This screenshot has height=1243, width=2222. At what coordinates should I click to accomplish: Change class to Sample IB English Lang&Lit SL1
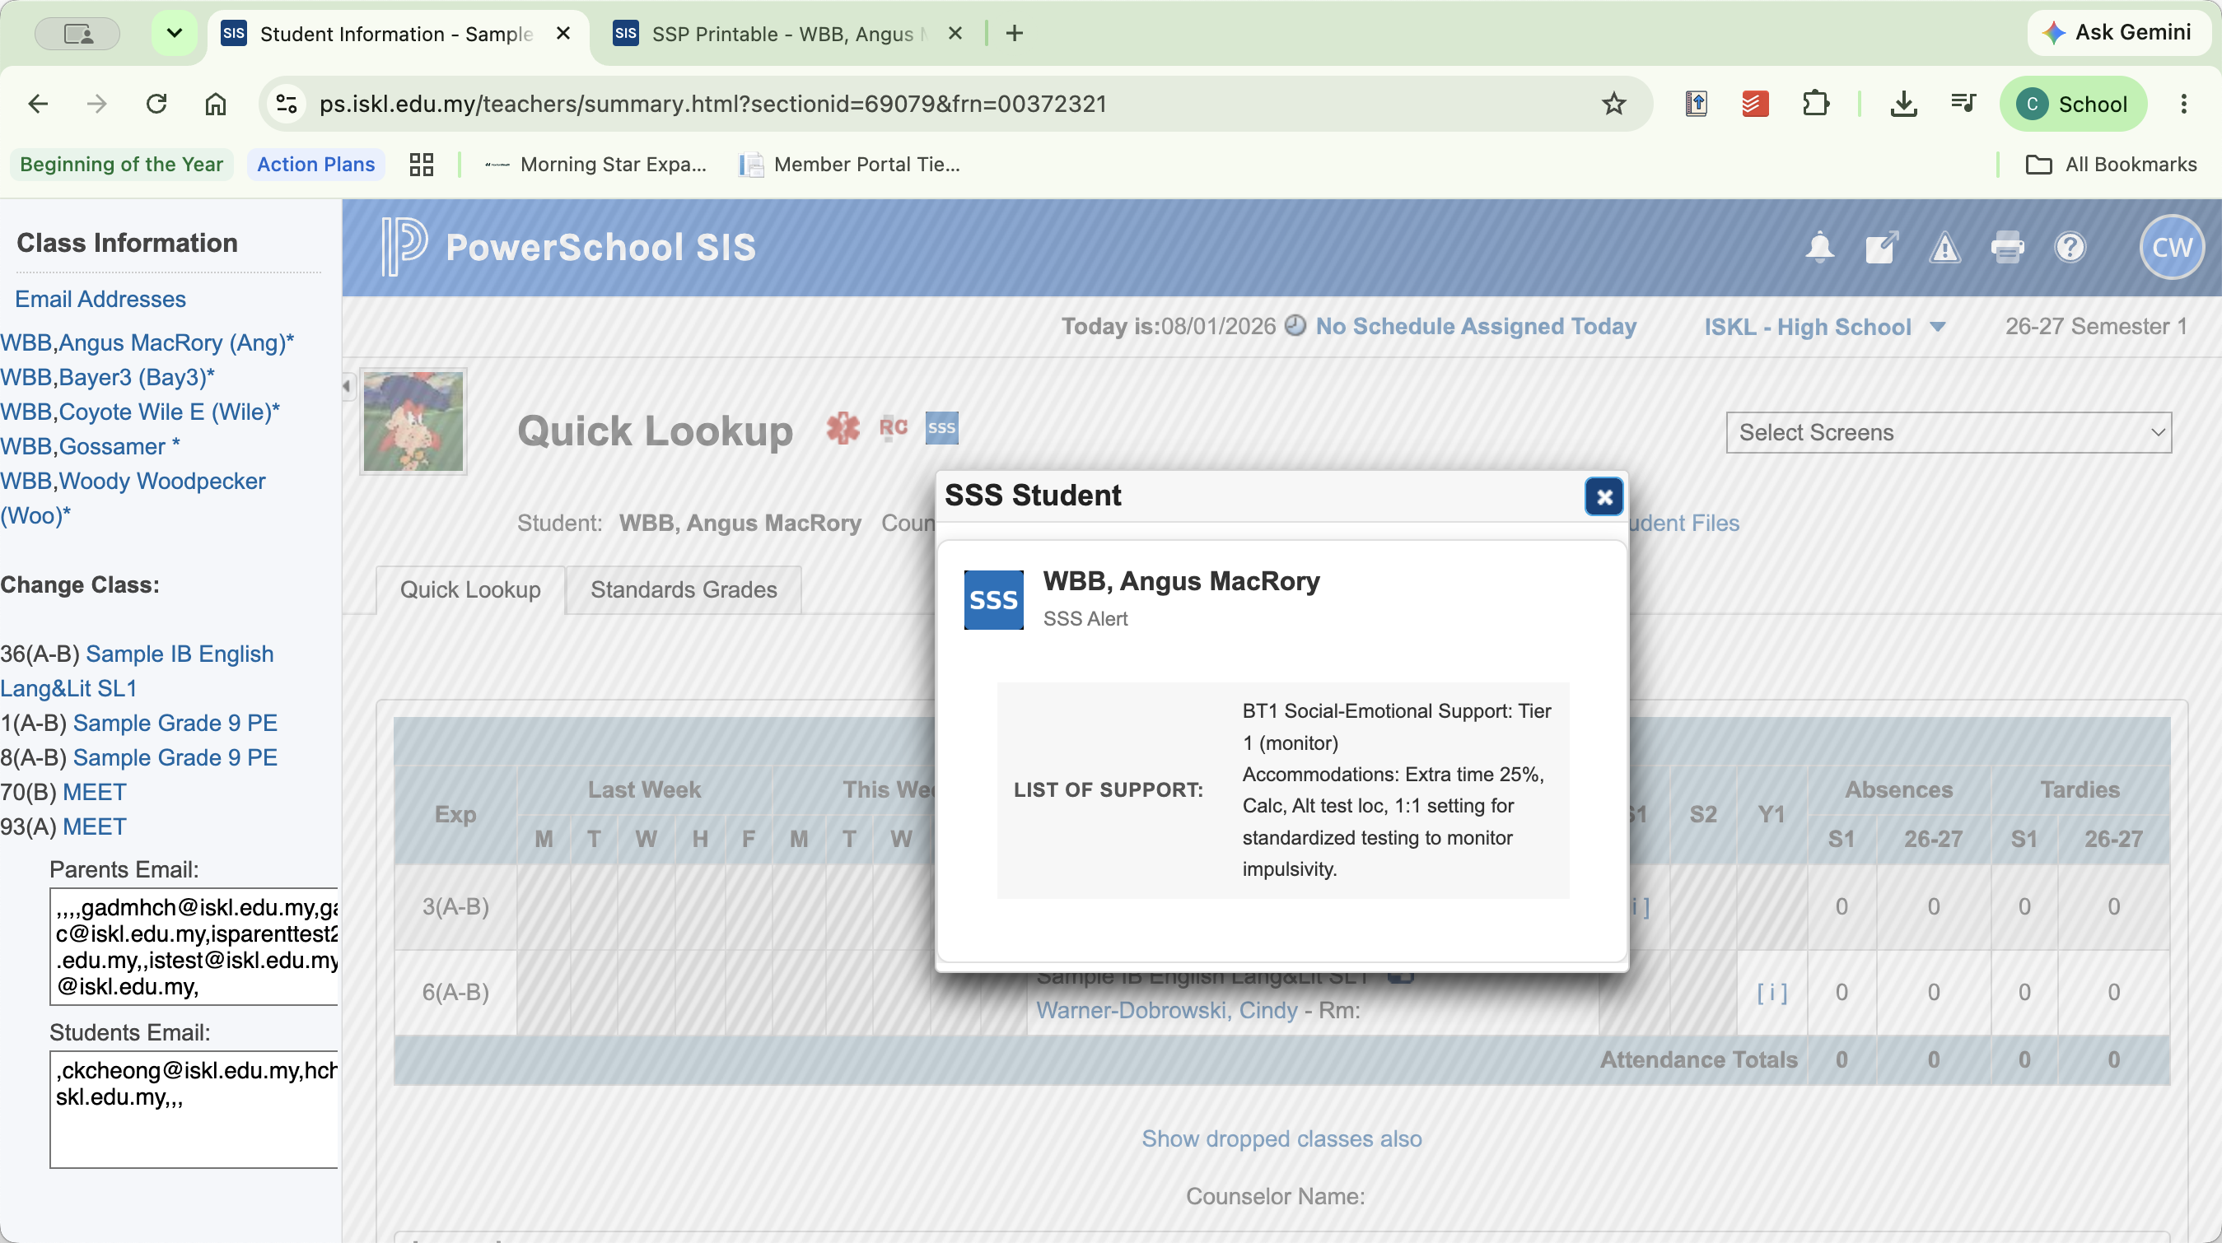(x=136, y=672)
